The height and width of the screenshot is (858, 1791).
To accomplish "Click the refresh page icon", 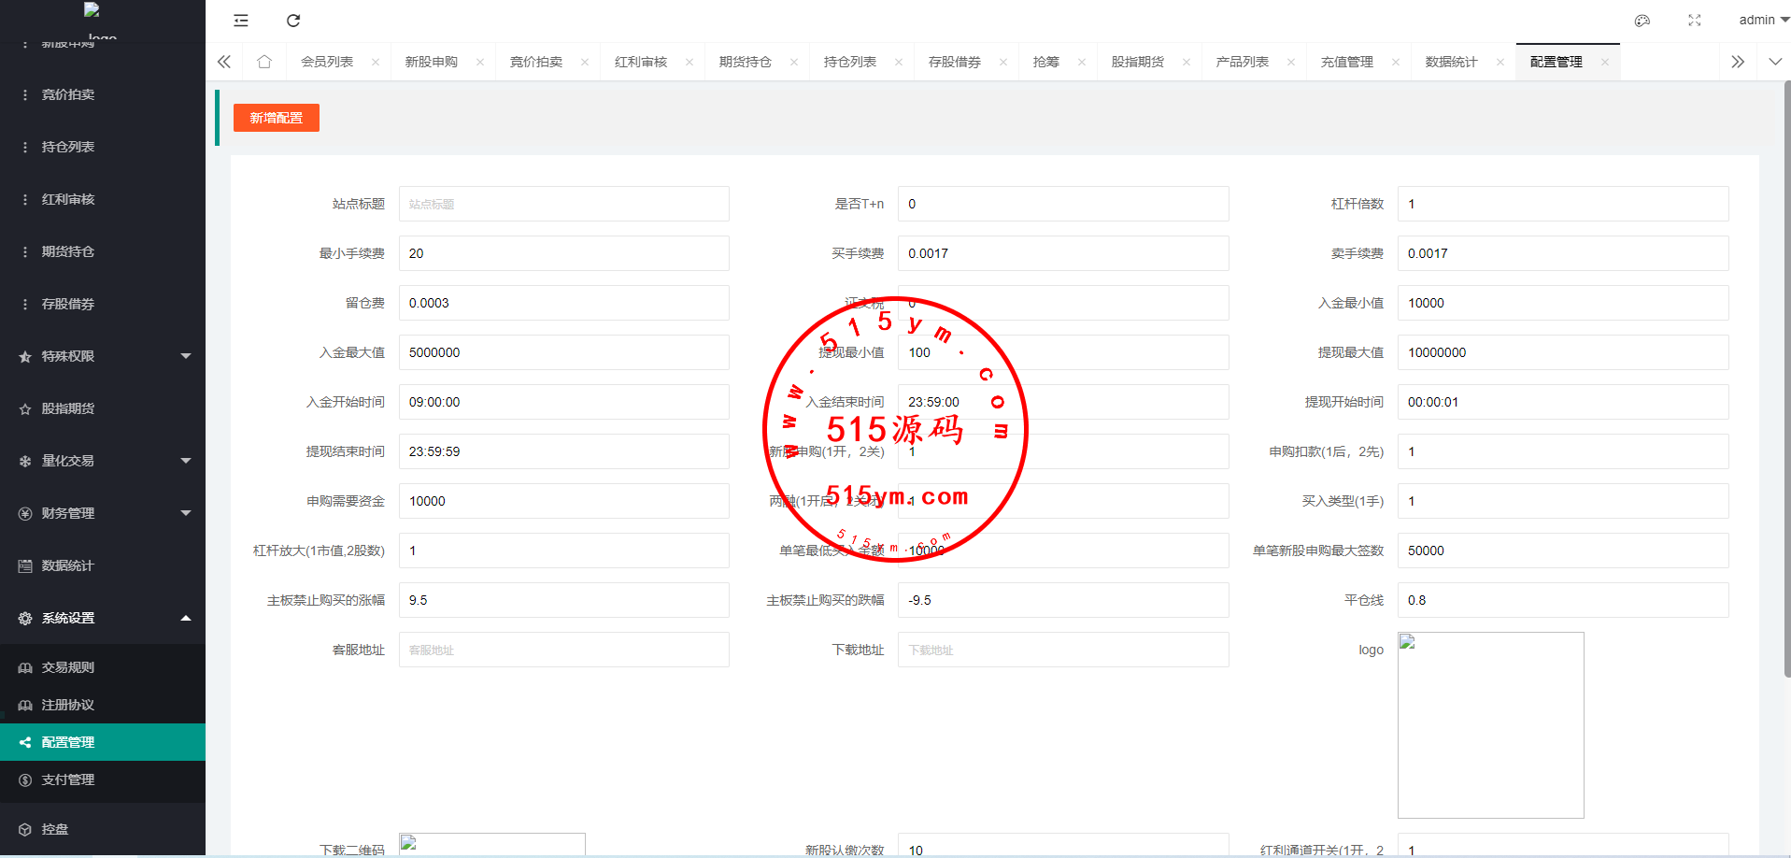I will [x=293, y=21].
